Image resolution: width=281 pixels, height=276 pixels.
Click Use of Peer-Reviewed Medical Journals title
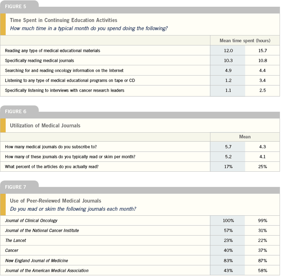pyautogui.click(x=55, y=201)
